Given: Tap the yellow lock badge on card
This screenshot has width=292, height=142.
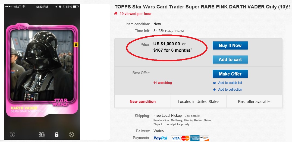Looking at the screenshot, I should [76, 45].
